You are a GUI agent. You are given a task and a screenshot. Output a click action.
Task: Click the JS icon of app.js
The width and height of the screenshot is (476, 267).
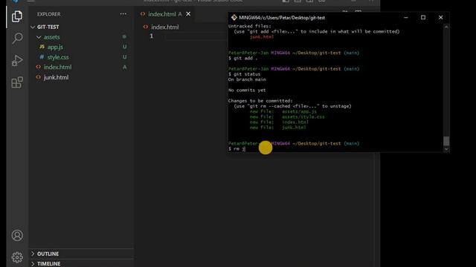[42, 47]
